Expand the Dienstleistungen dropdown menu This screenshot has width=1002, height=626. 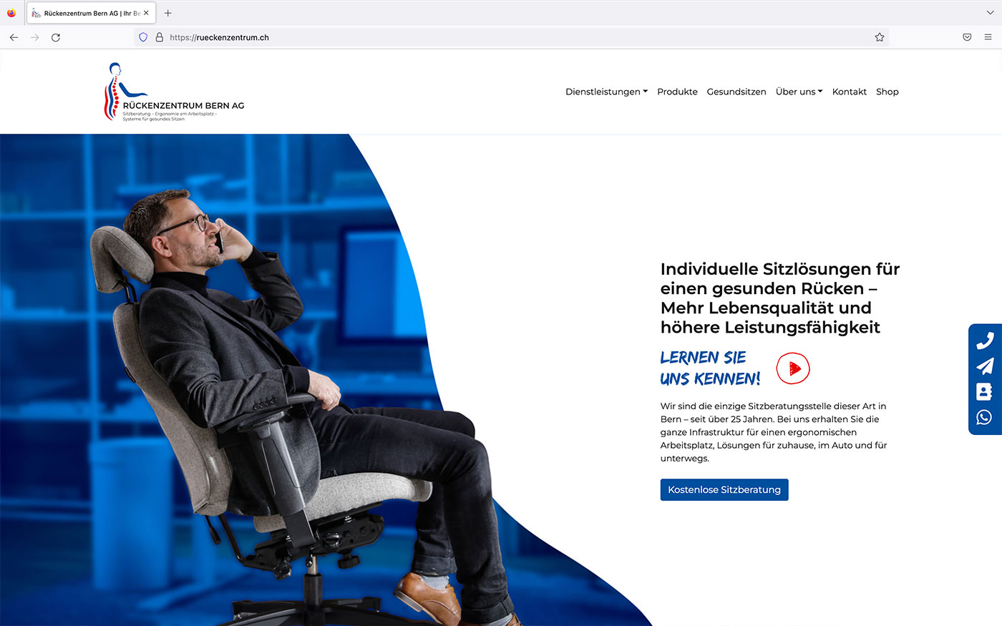click(606, 92)
